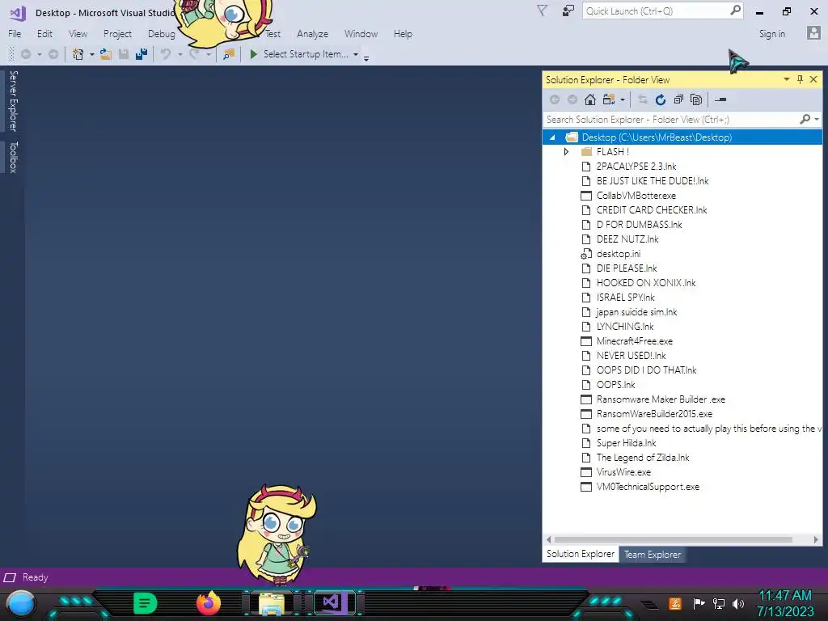Screen dimensions: 828x621
Task: Click the Undo arrow icon
Action: [x=166, y=54]
